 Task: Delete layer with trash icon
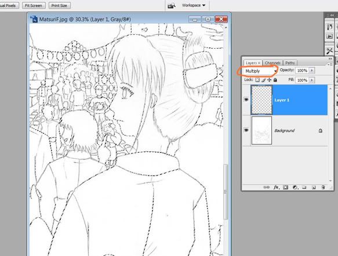323,187
